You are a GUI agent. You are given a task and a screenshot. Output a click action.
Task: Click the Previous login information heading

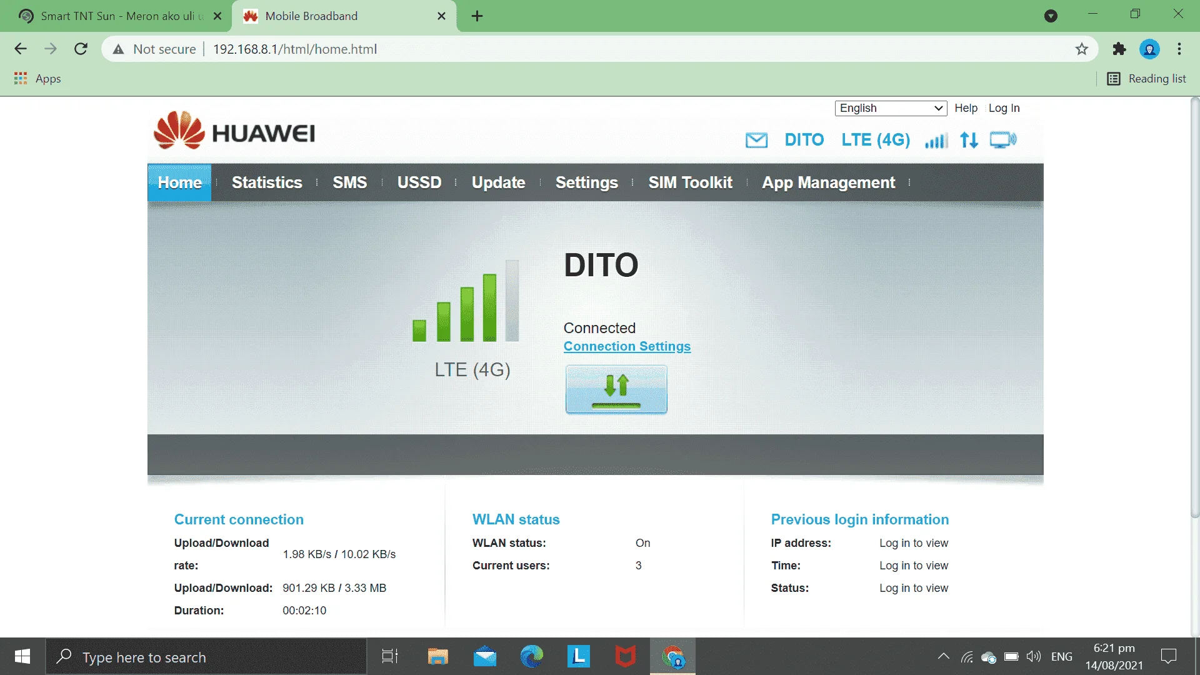(859, 519)
